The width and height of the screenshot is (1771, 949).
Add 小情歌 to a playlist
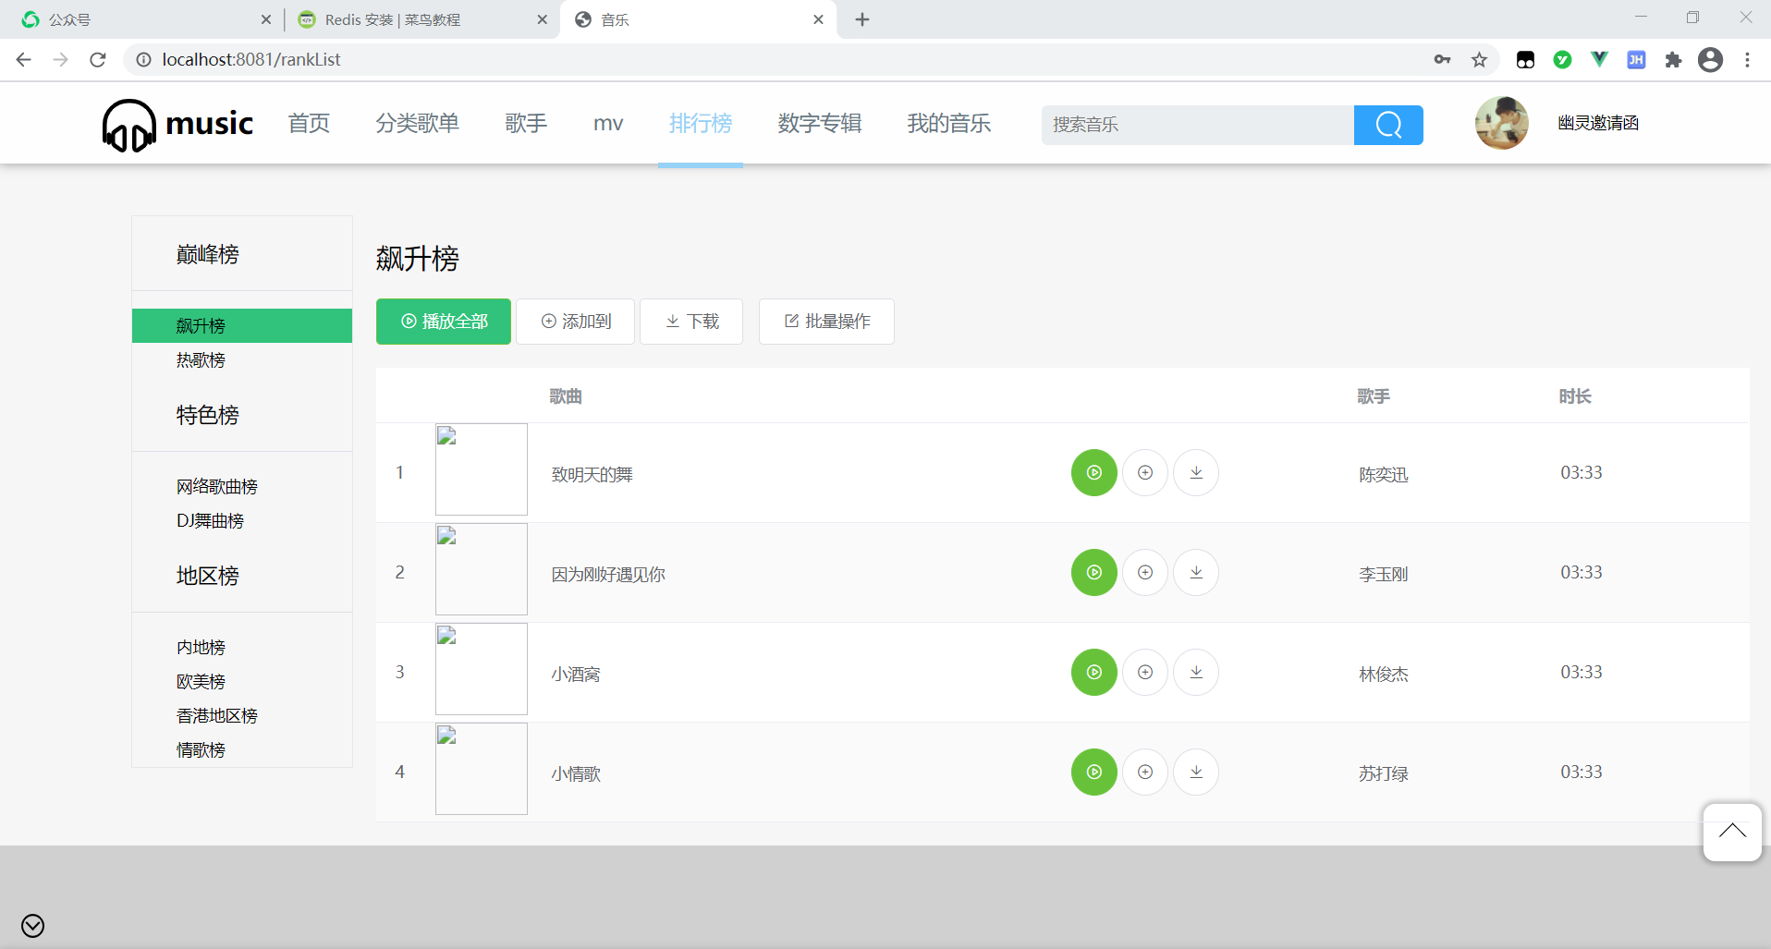click(x=1145, y=772)
